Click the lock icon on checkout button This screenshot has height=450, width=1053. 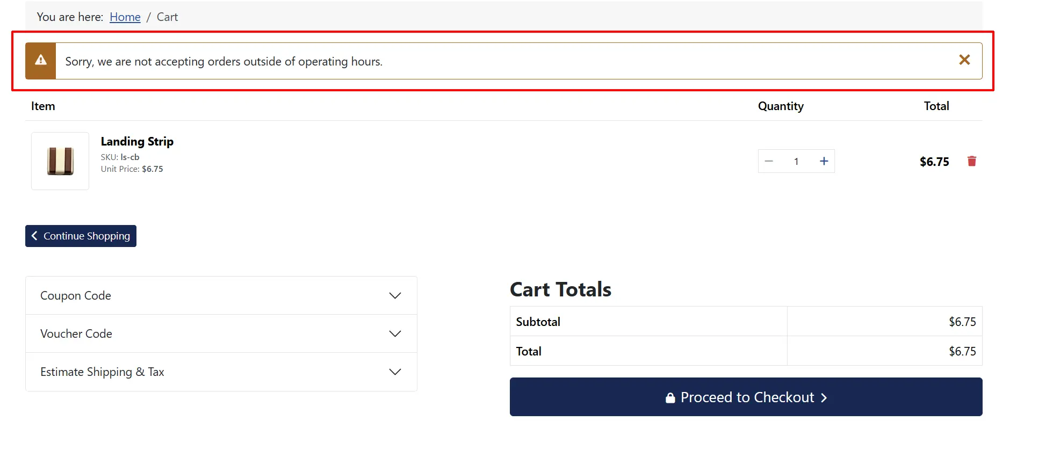(x=670, y=398)
